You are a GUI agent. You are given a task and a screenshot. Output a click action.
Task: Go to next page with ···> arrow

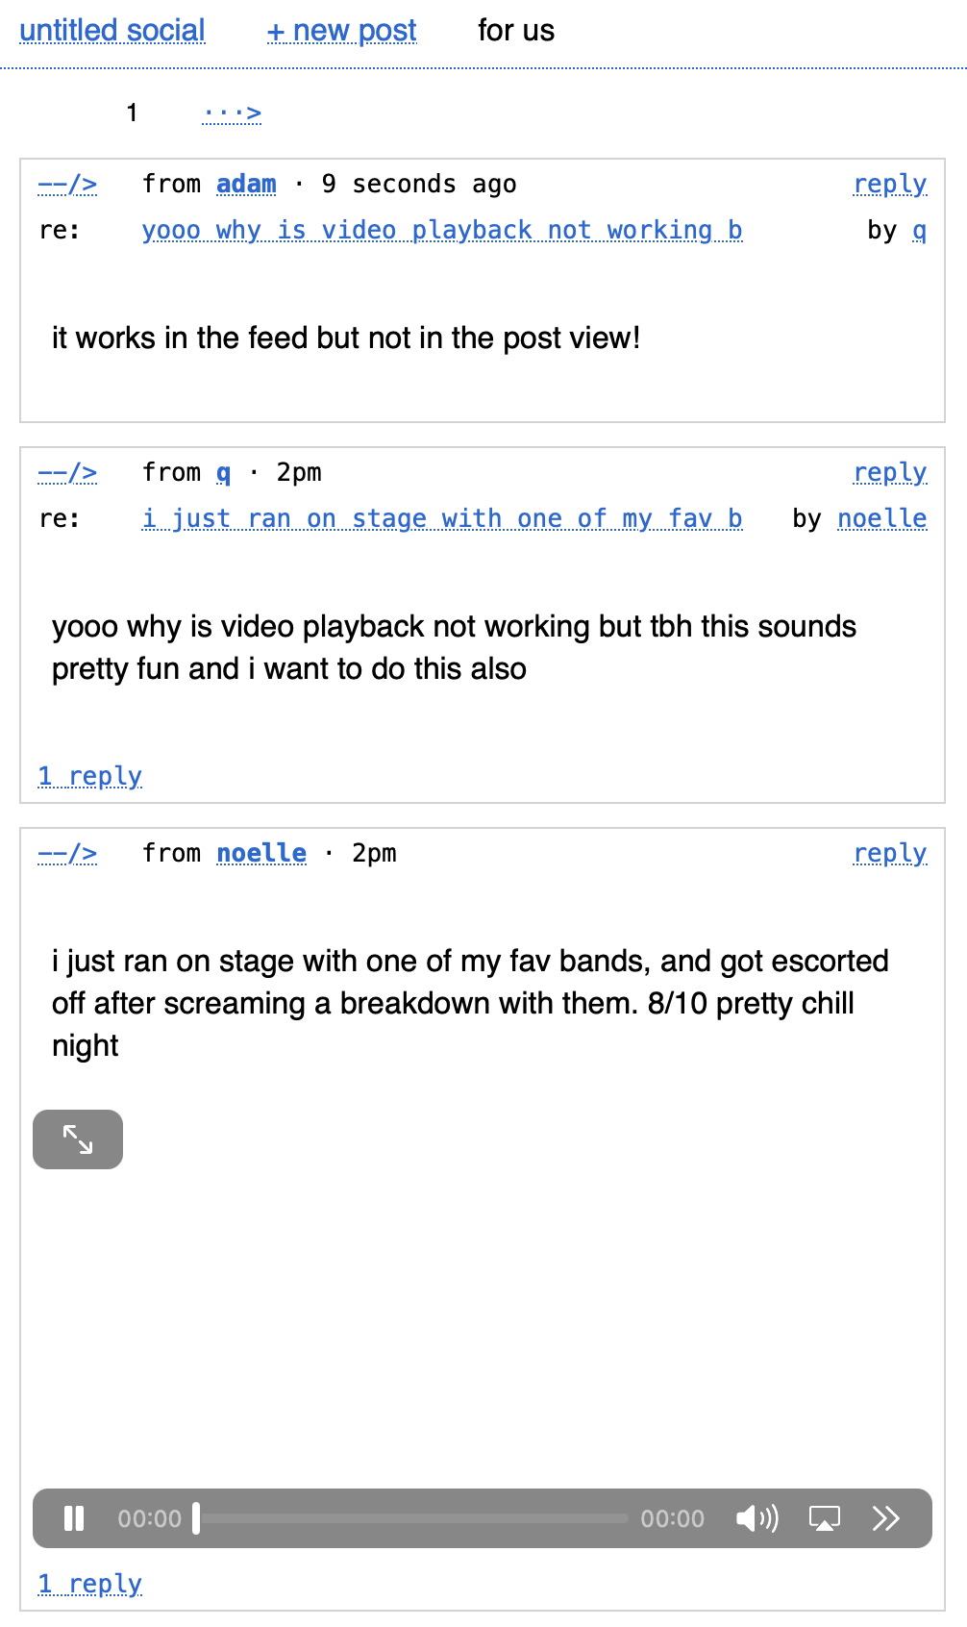tap(232, 113)
